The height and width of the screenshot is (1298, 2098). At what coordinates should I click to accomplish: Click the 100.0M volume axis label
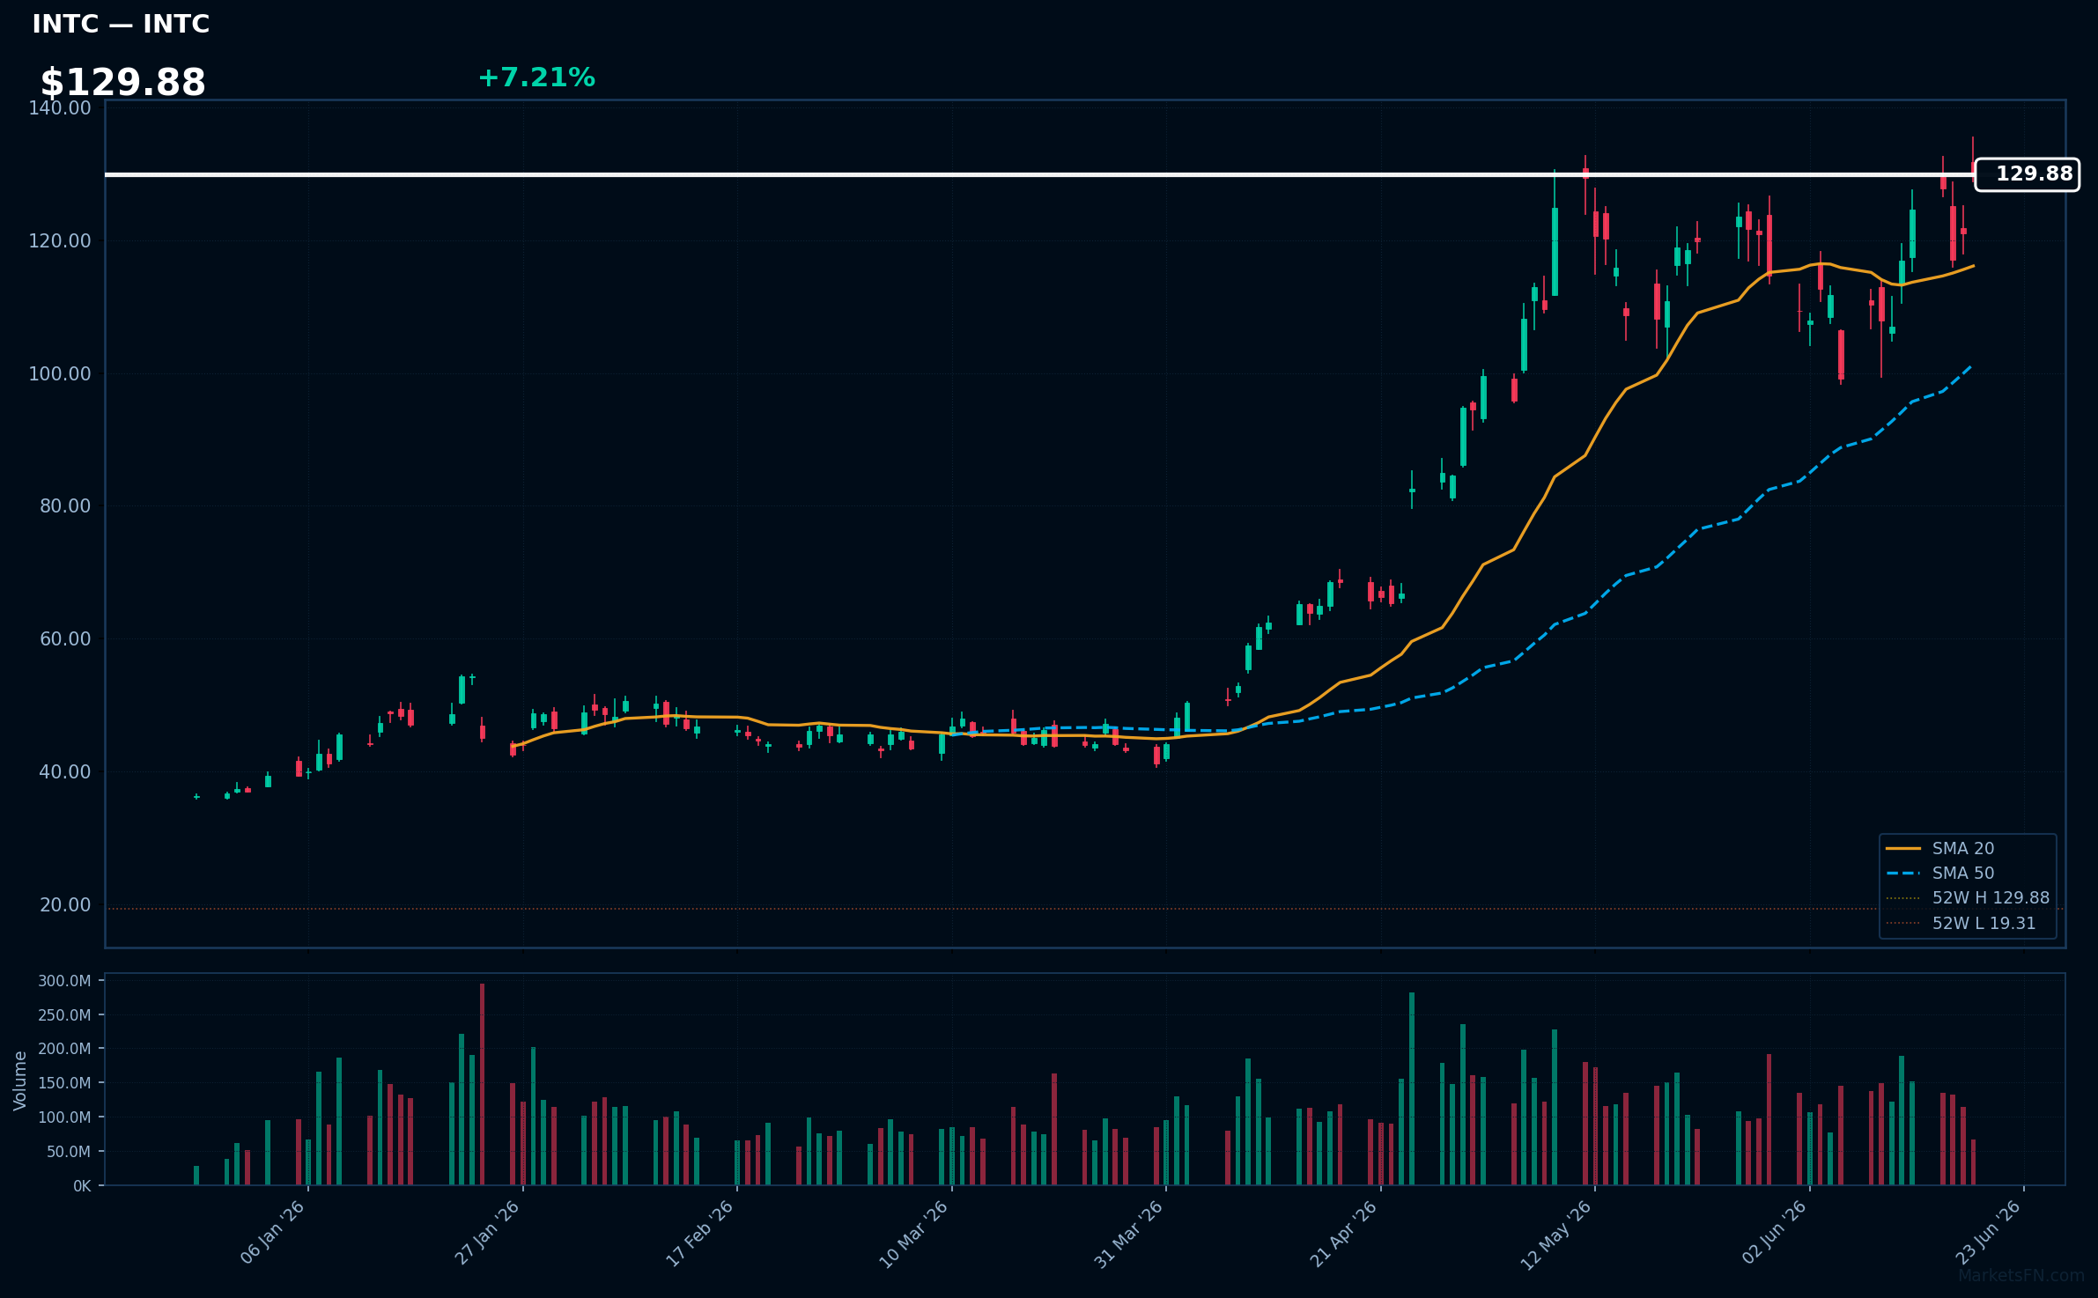point(64,1117)
